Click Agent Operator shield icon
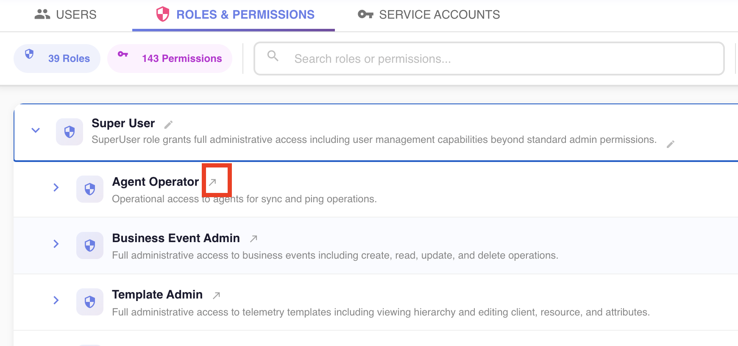 coord(90,189)
